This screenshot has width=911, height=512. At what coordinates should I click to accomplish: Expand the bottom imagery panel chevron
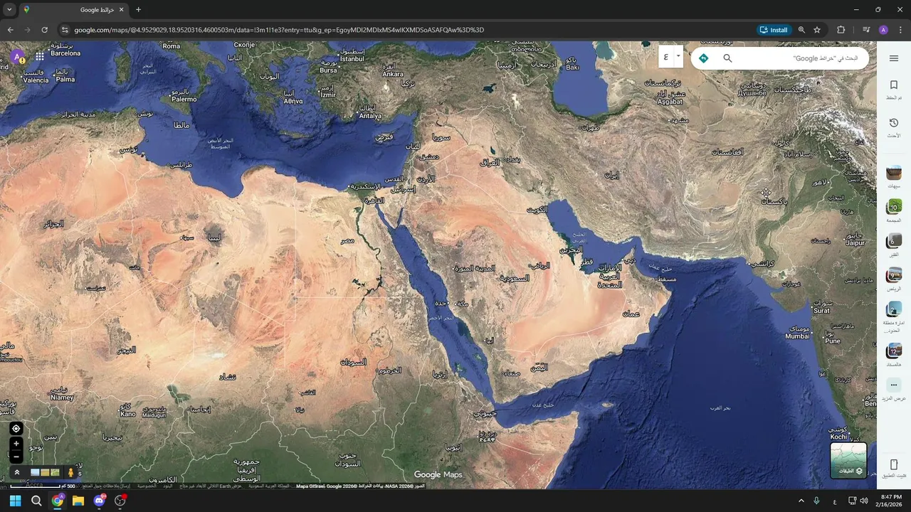click(x=16, y=472)
